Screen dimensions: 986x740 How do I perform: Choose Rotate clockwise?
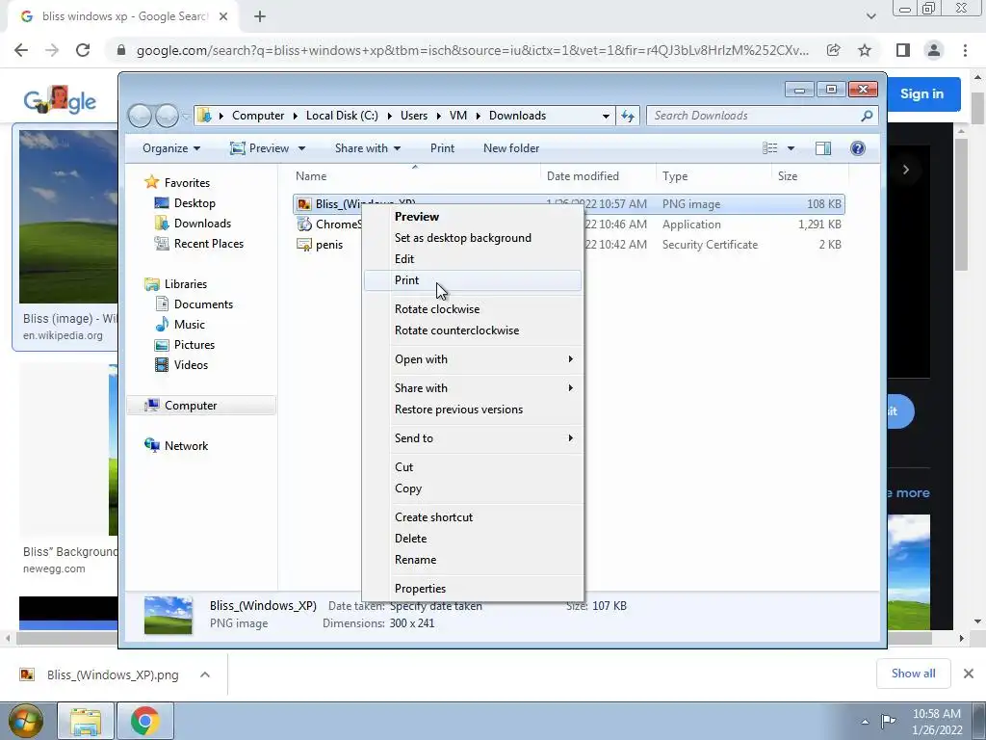pos(473,309)
